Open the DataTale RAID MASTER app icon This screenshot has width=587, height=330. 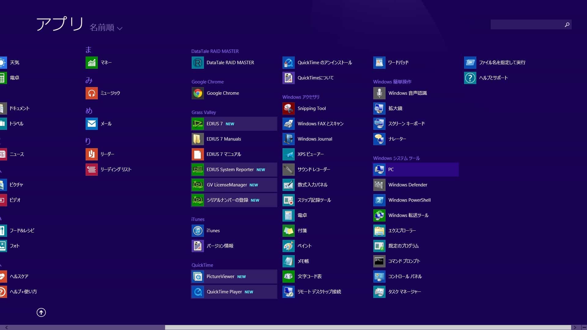pos(198,63)
